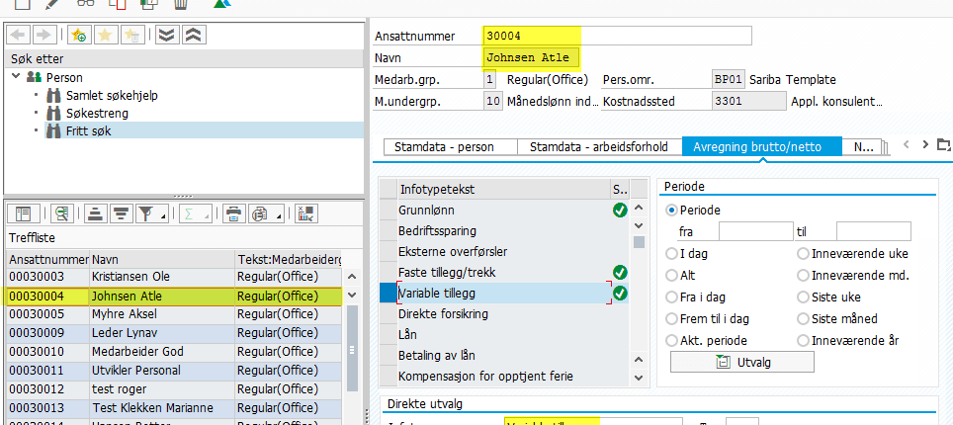Click the trash Delete icon in top toolbar

click(x=181, y=4)
